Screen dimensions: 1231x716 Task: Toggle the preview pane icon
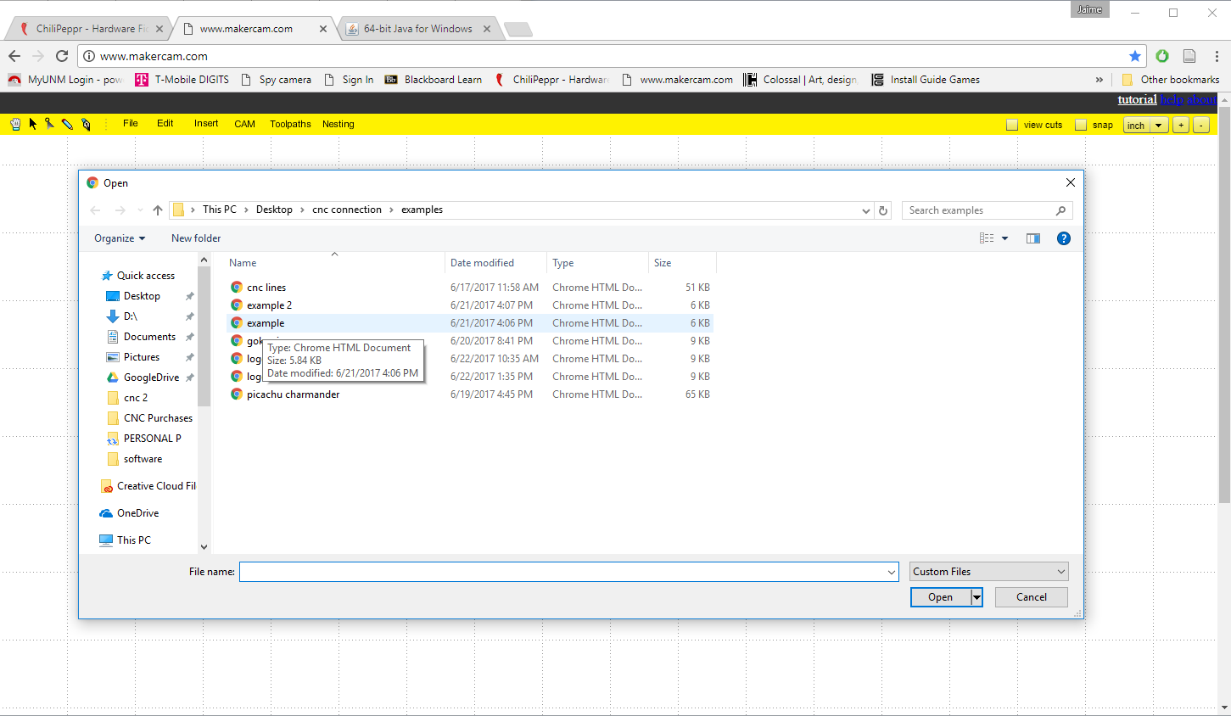tap(1033, 238)
